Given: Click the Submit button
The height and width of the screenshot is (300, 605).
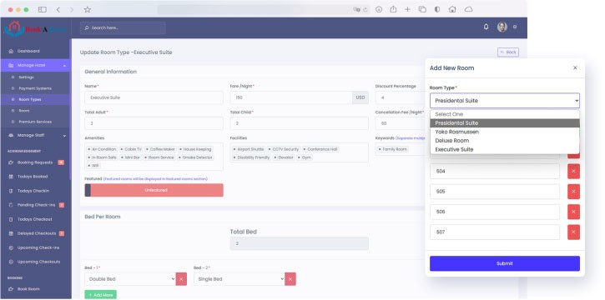Looking at the screenshot, I should (x=505, y=263).
